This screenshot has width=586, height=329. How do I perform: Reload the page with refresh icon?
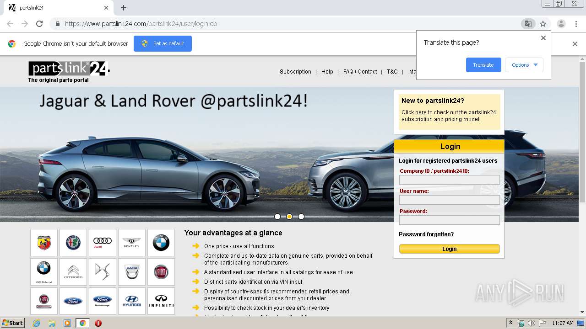pyautogui.click(x=39, y=24)
